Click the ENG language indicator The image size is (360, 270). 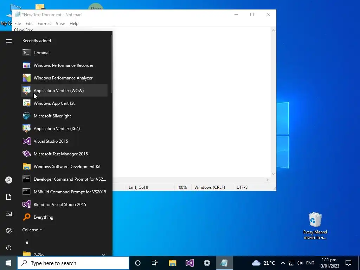(310, 263)
